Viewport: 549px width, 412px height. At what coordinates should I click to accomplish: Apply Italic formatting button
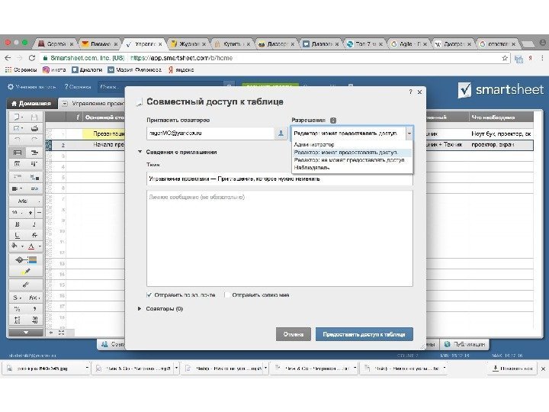pos(34,224)
